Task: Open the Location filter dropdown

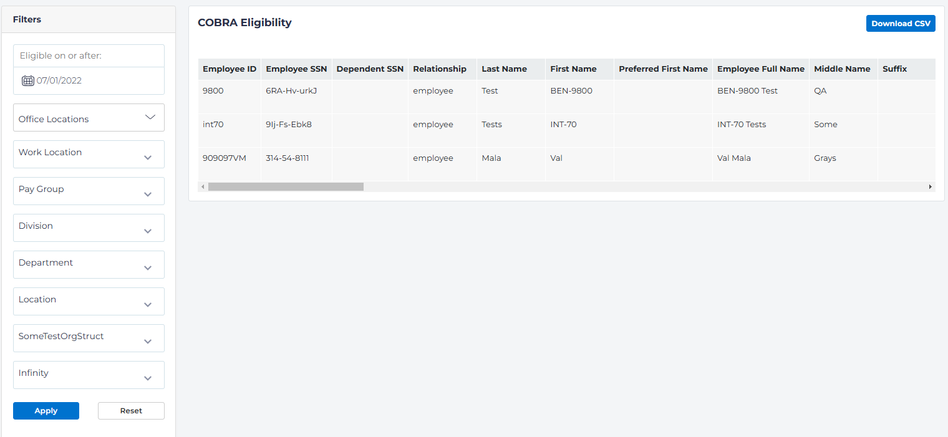Action: 148,304
